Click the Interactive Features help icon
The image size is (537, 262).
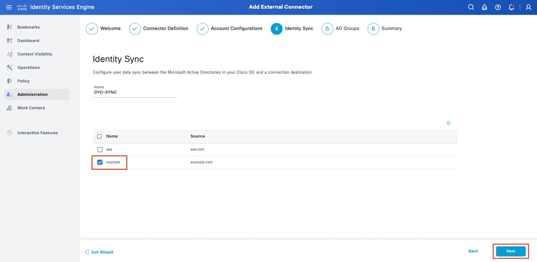10,133
